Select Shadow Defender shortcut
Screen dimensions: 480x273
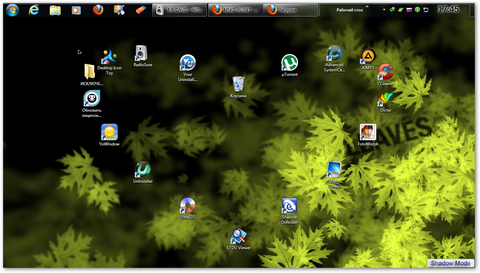click(290, 211)
